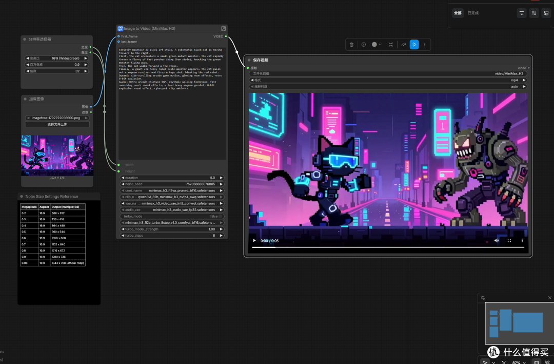This screenshot has height=364, width=554.
Task: Enter fullscreen on the video preview
Action: [x=509, y=241]
